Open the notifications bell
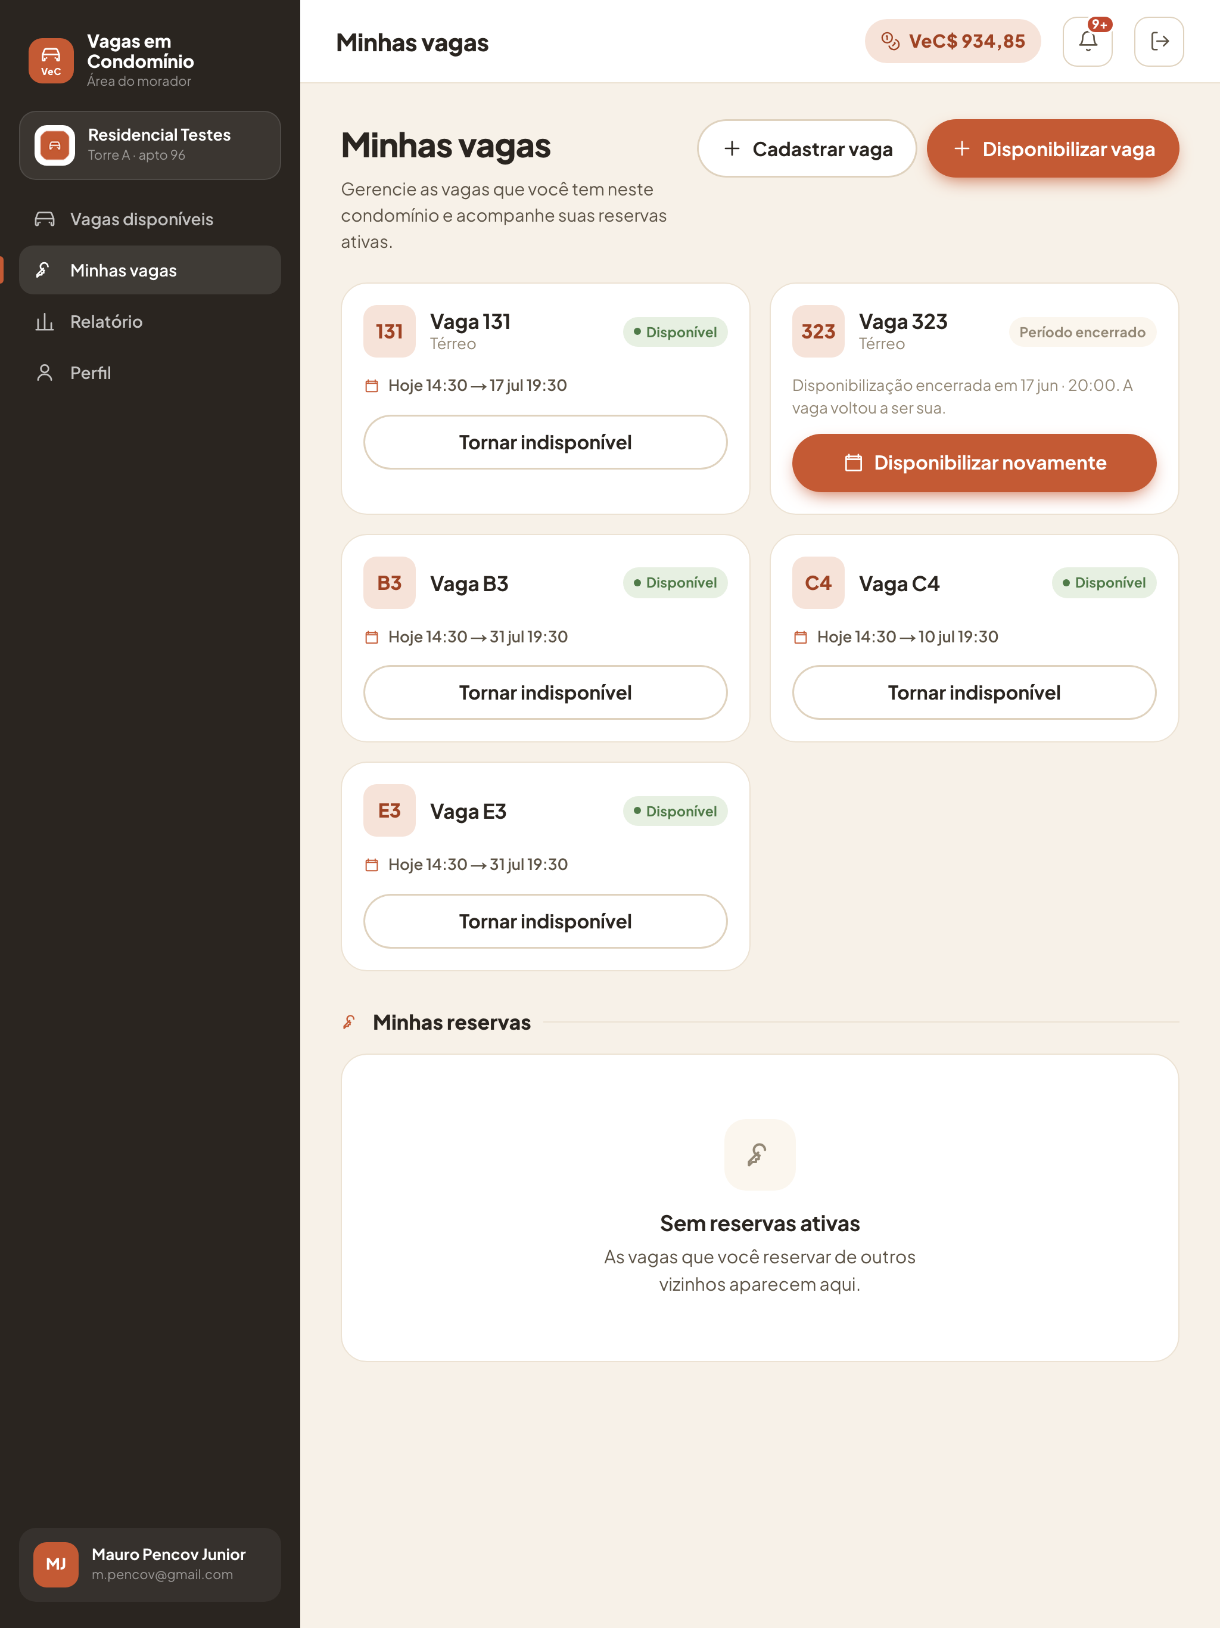Image resolution: width=1220 pixels, height=1628 pixels. 1087,41
